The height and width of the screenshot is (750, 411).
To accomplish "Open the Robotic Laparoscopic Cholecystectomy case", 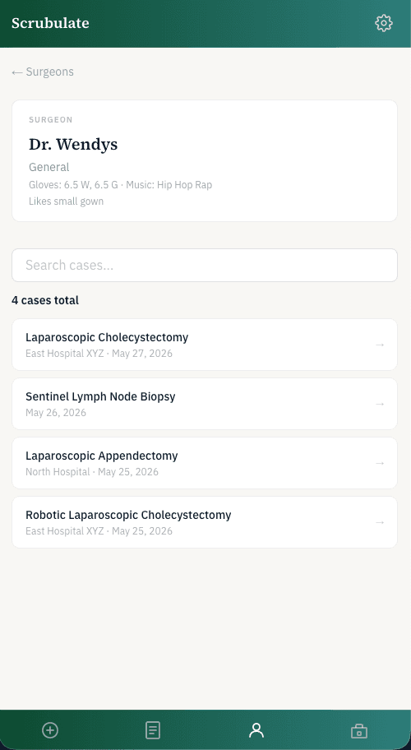I will tap(205, 522).
